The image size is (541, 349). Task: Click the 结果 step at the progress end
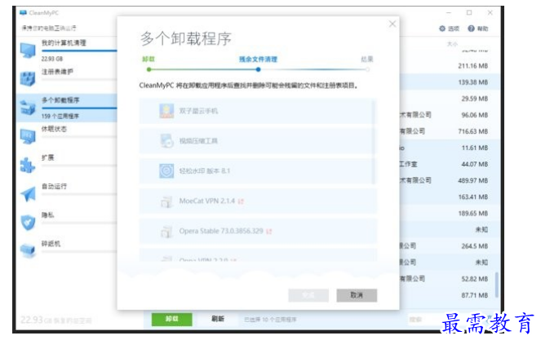367,59
